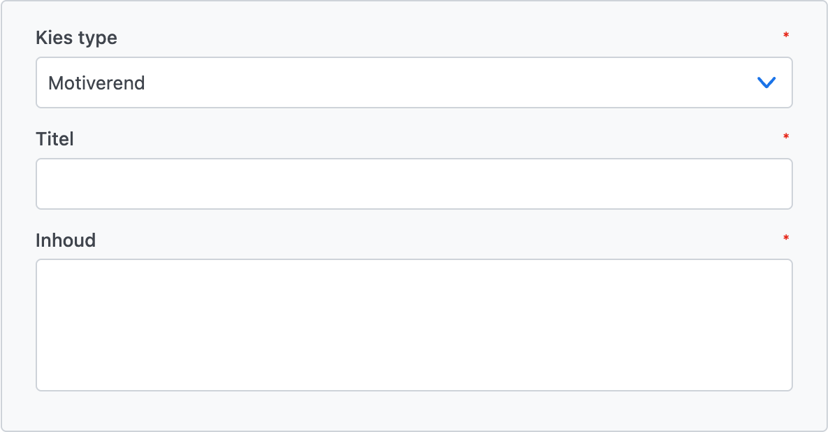Show type options via the down arrow
This screenshot has width=830, height=432.
click(x=766, y=82)
